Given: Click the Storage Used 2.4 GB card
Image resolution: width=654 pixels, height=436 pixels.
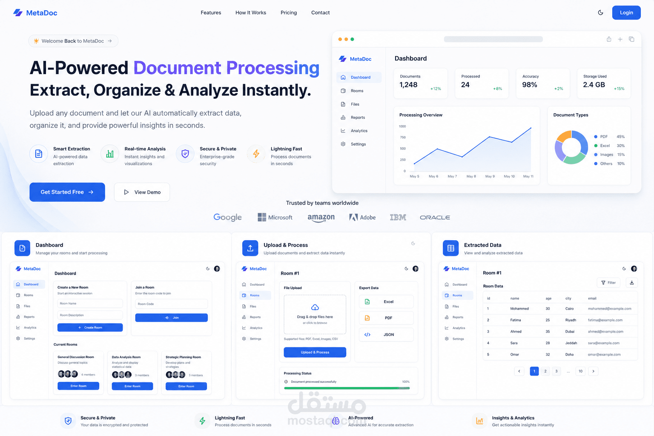Looking at the screenshot, I should (604, 83).
